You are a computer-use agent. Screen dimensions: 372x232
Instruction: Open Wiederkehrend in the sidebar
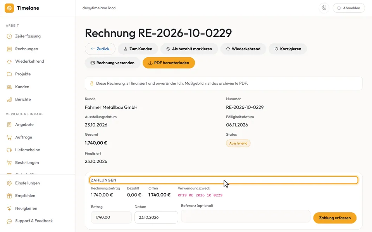click(x=29, y=61)
